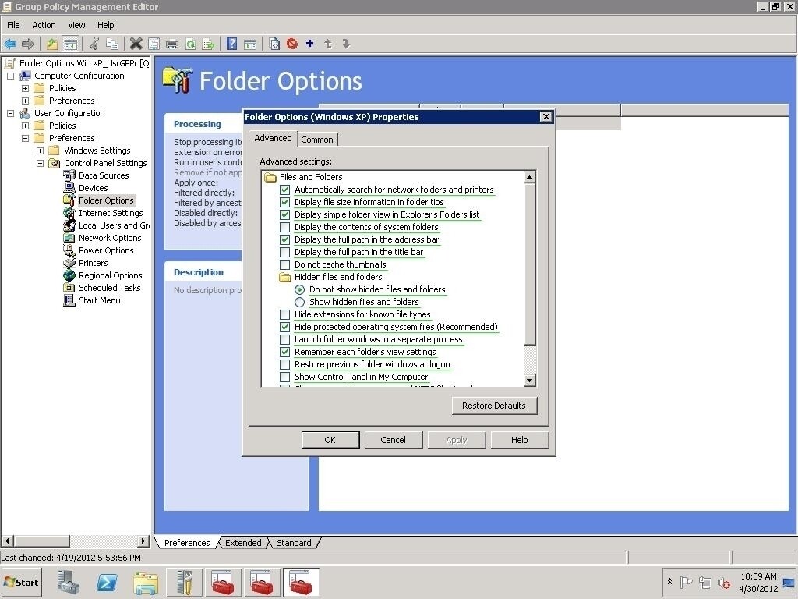Uncheck 'Hide protected operating system files (Recommended)'
The height and width of the screenshot is (599, 798).
(x=286, y=327)
